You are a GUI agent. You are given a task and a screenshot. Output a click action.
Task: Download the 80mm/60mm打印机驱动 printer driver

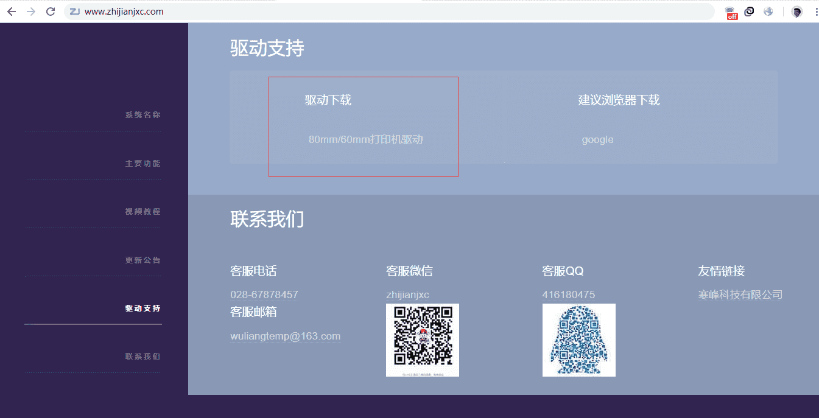tap(365, 140)
